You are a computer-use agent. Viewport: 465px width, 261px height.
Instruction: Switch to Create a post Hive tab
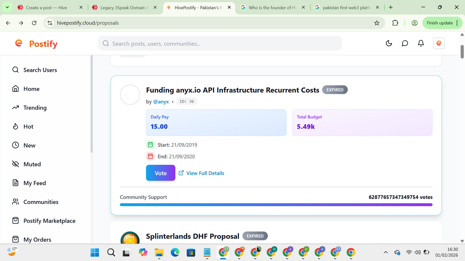click(x=50, y=7)
